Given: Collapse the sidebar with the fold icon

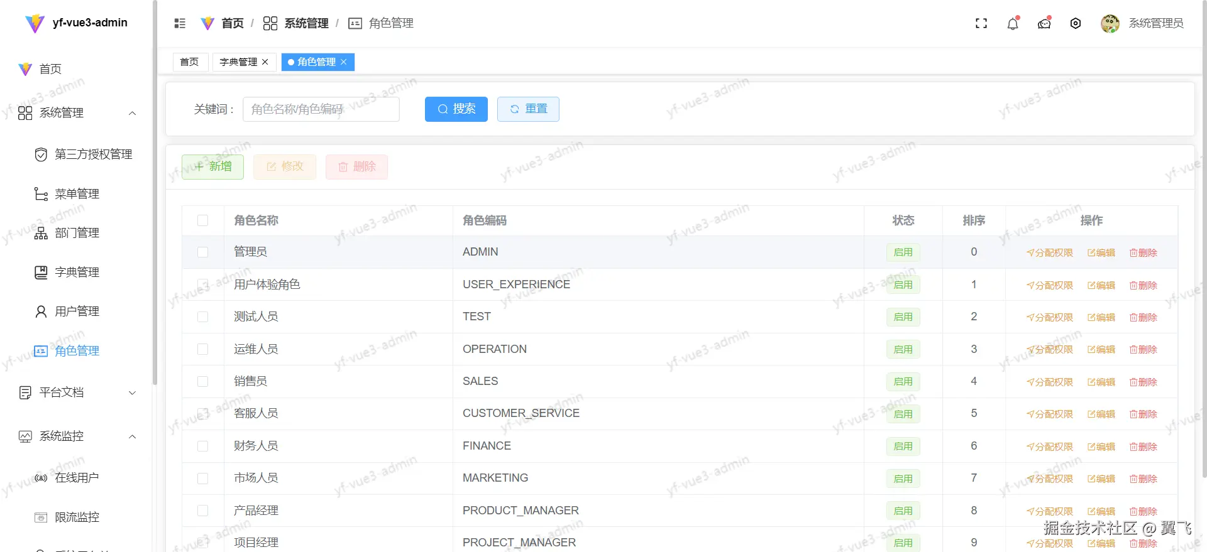Looking at the screenshot, I should coord(180,23).
